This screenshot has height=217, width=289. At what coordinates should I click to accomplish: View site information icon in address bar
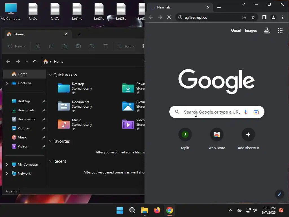coord(180,17)
